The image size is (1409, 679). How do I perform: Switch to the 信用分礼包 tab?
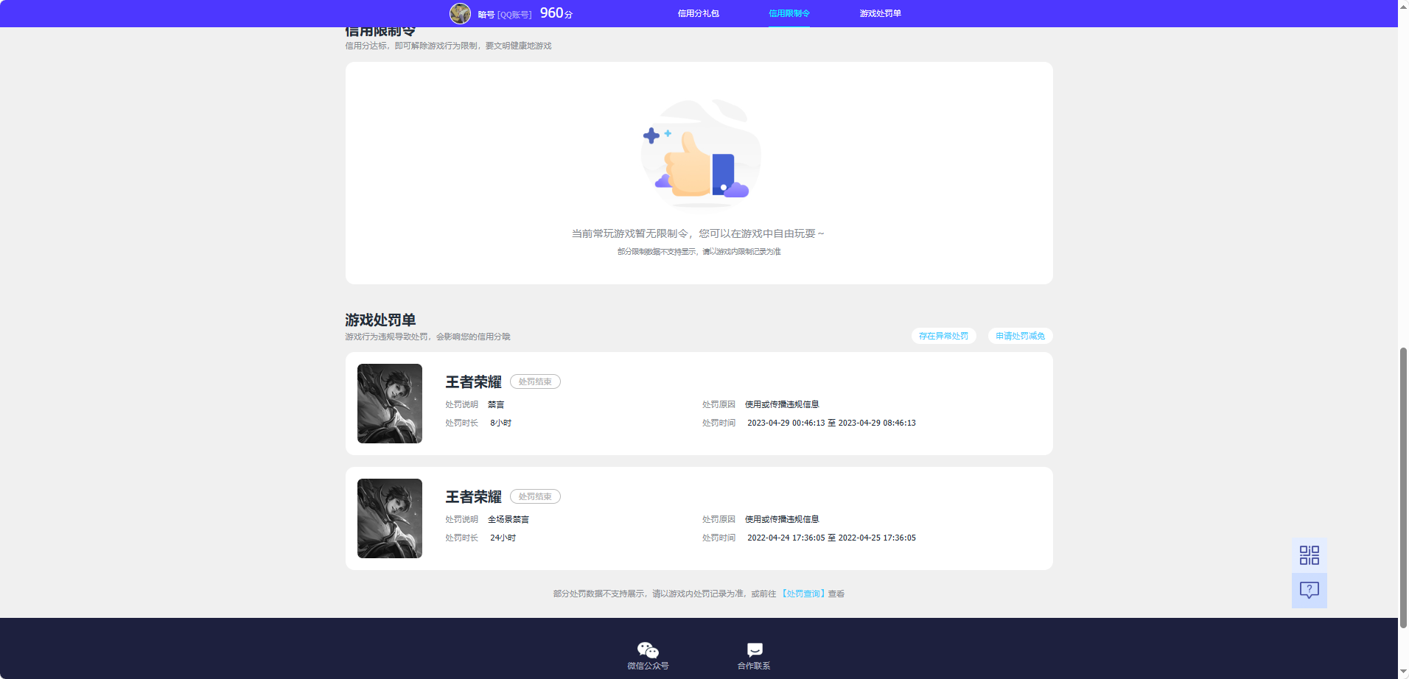click(698, 13)
